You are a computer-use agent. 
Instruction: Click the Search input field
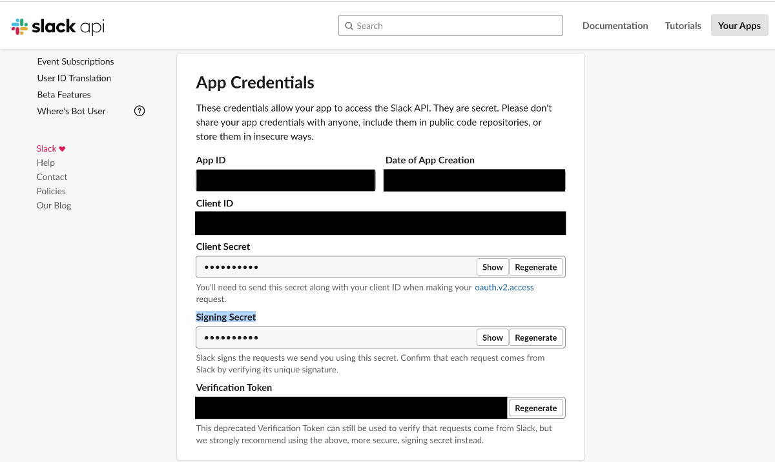tap(451, 26)
